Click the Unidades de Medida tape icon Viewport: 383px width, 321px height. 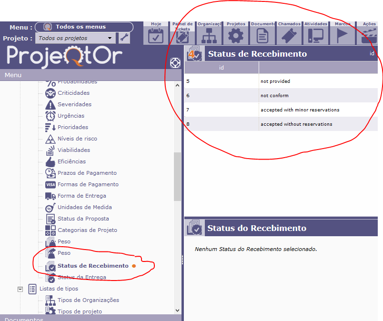click(50, 208)
